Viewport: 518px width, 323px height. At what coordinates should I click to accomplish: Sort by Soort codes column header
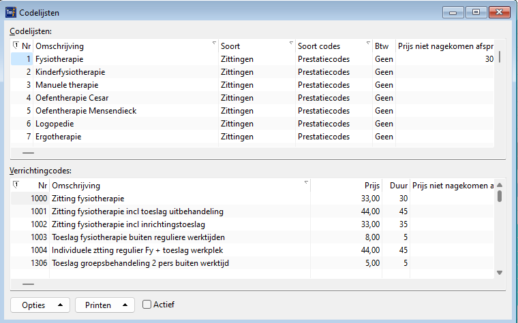tap(334, 46)
